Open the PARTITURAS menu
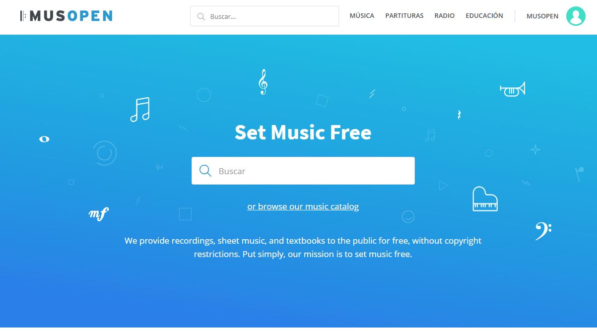Image resolution: width=597 pixels, height=331 pixels. (404, 16)
